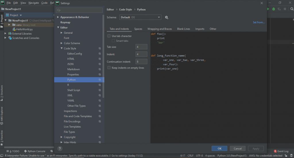The width and height of the screenshot is (294, 158).
Task: Expand the Color Scheme node
Action: 61,43
